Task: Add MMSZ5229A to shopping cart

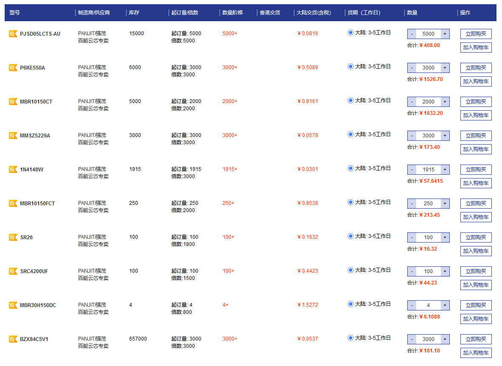Action: 476,149
